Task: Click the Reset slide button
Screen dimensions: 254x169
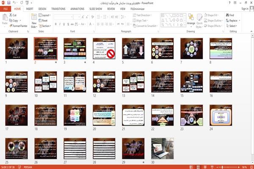Action: (x=43, y=21)
